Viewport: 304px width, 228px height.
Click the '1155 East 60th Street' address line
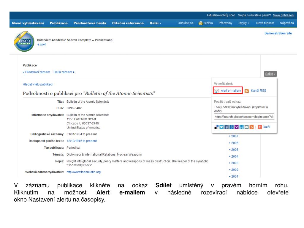[x=81, y=119]
